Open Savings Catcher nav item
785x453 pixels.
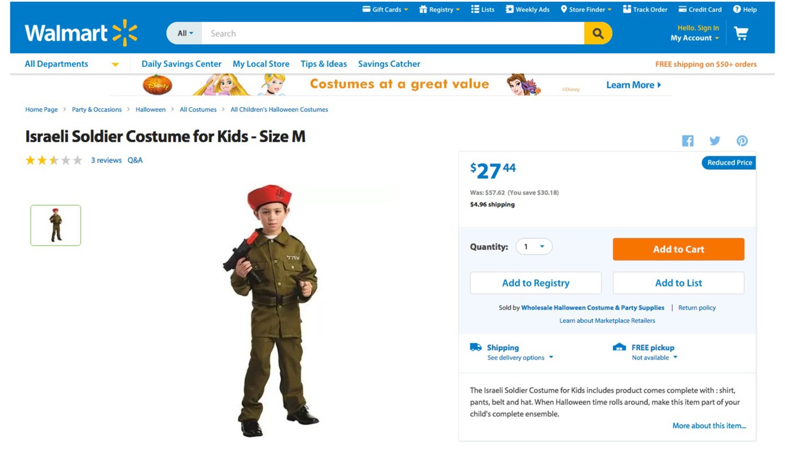tap(389, 64)
